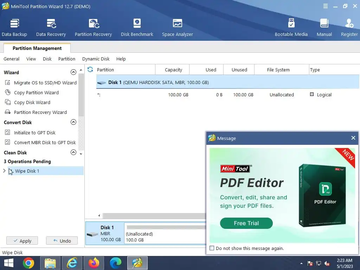Open File Explorer from taskbar
The image size is (360, 270).
tap(50, 263)
